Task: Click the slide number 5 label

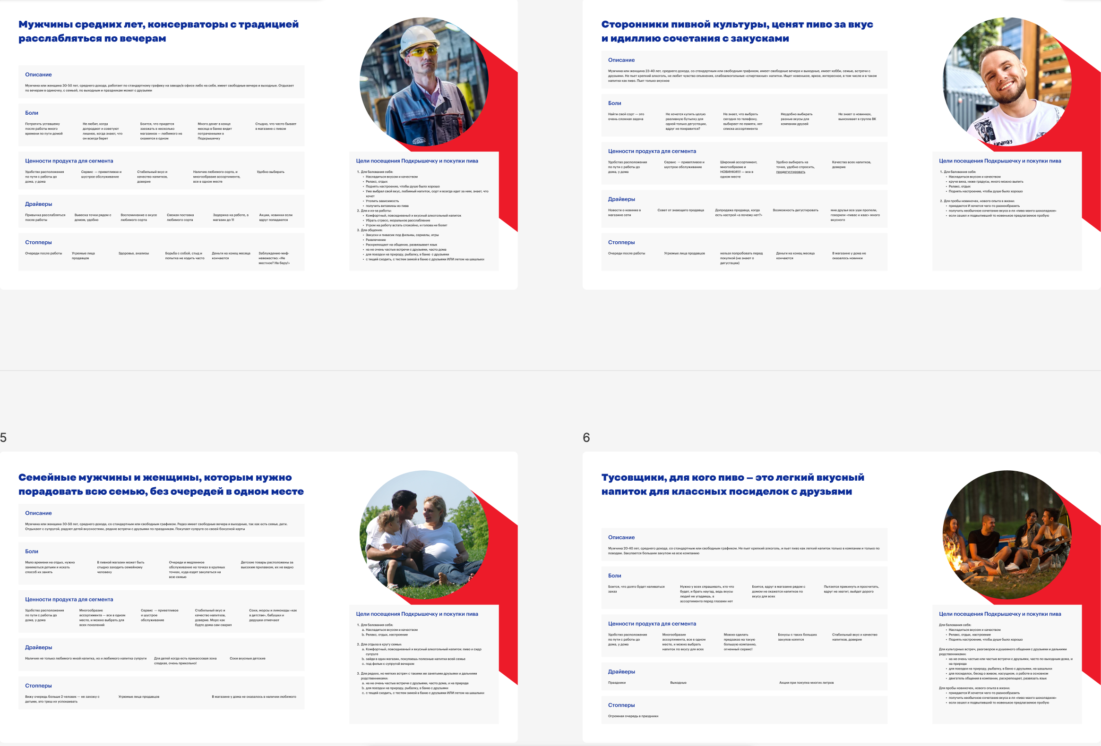Action: coord(3,437)
